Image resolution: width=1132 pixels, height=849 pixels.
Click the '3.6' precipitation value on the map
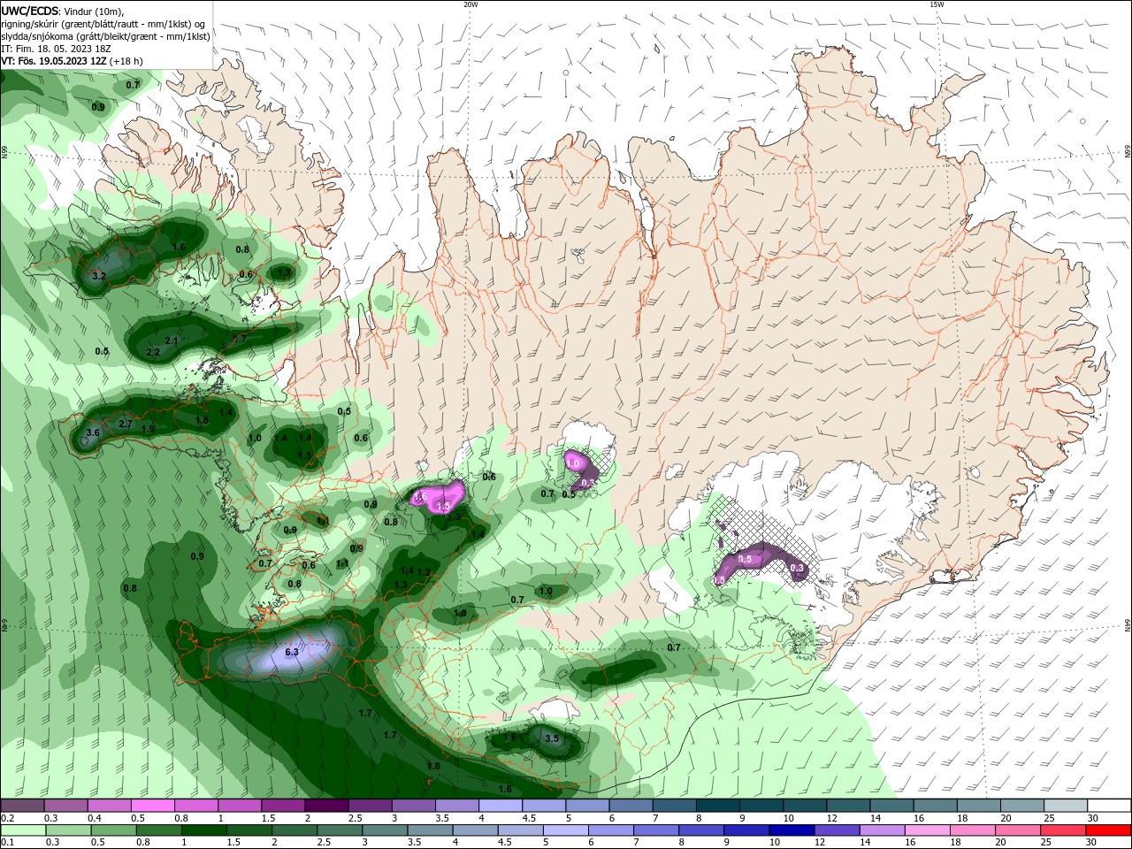[93, 432]
